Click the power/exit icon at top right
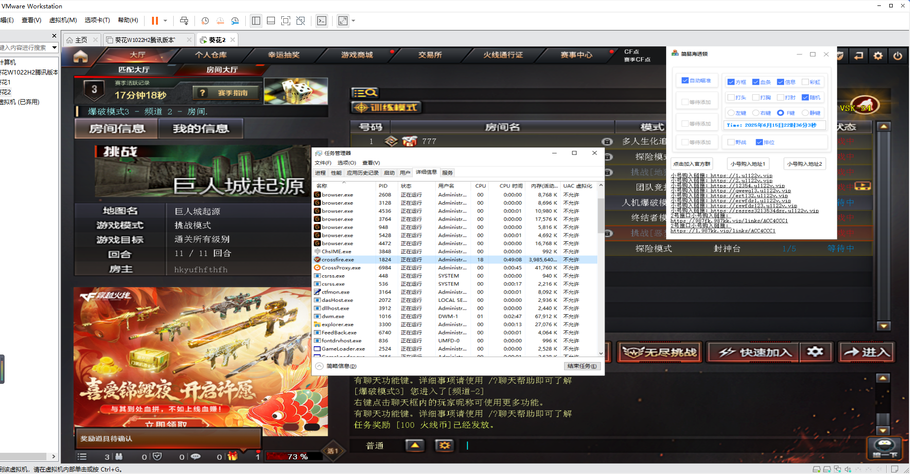The height and width of the screenshot is (474, 910). point(897,56)
